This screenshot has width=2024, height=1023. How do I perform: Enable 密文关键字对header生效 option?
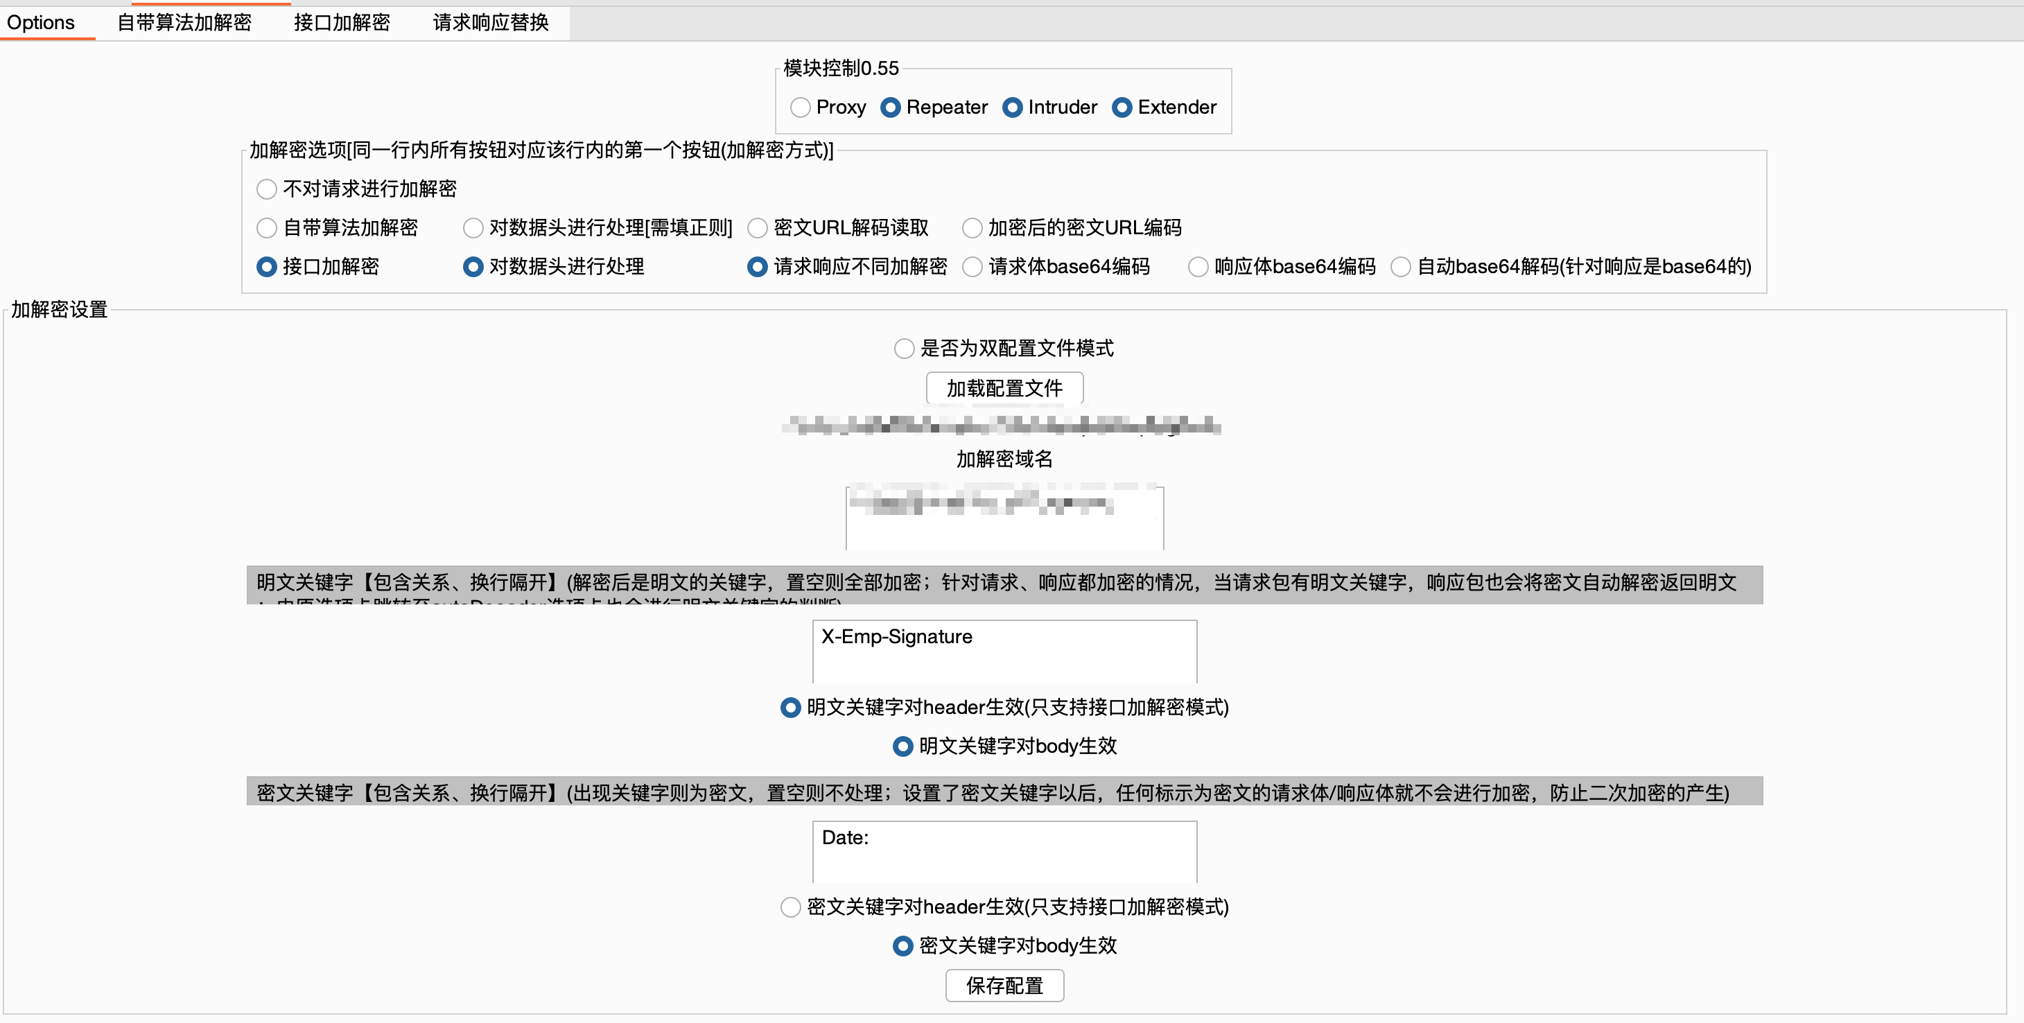click(790, 907)
